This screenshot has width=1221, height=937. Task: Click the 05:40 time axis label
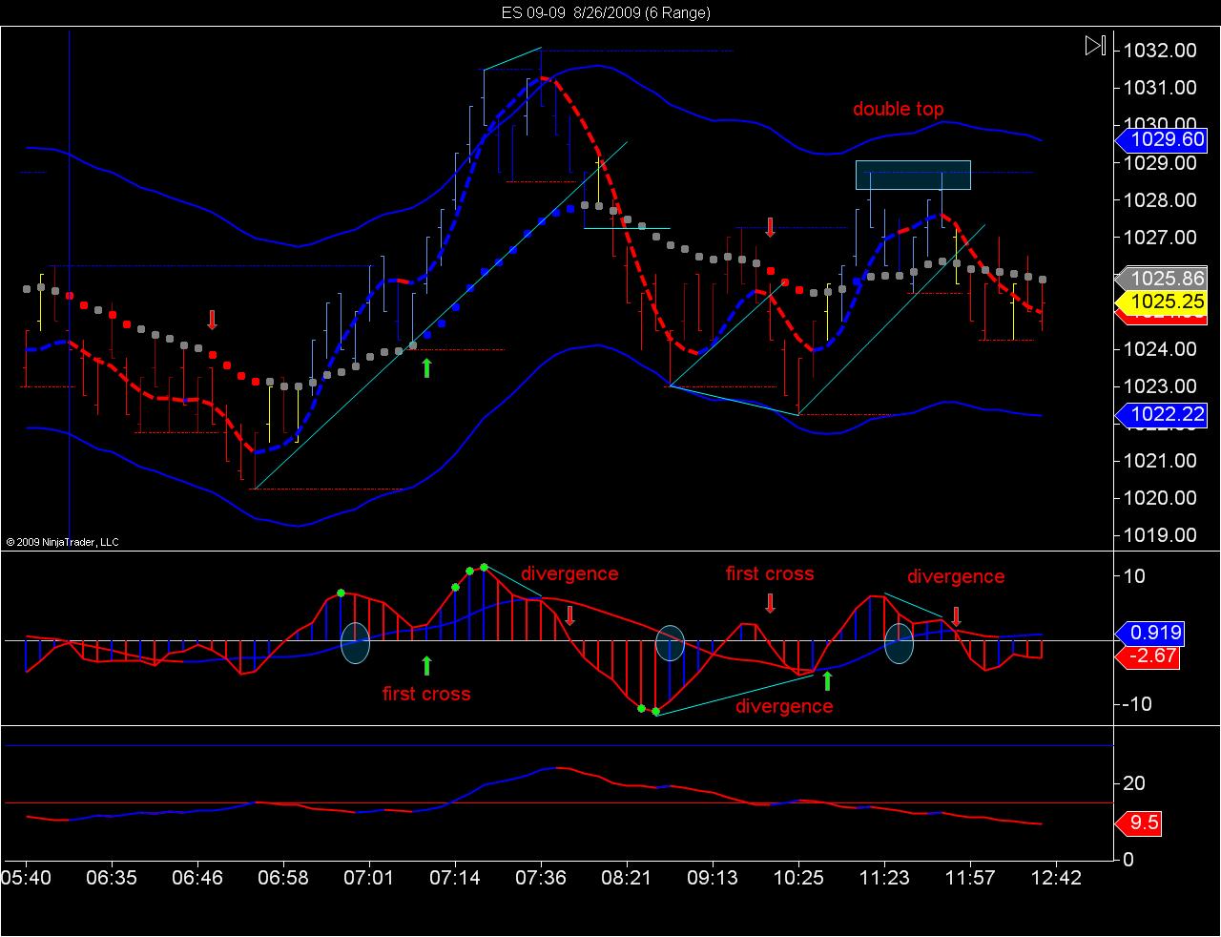pos(26,877)
